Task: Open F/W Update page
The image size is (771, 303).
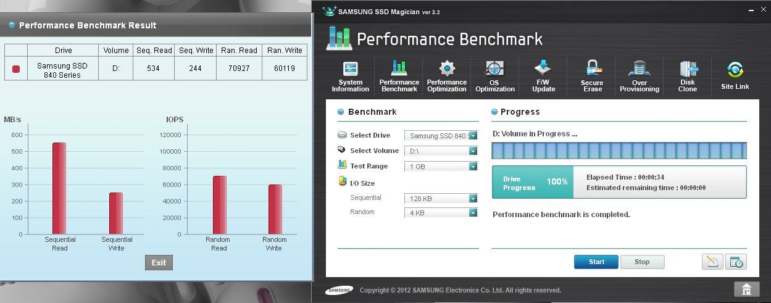Action: click(543, 77)
